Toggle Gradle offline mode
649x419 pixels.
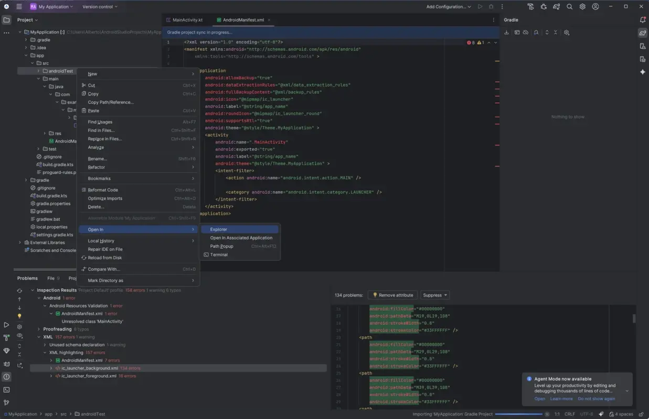tap(526, 32)
